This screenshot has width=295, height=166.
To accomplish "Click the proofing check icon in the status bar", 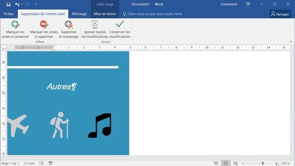I will [x=41, y=163].
